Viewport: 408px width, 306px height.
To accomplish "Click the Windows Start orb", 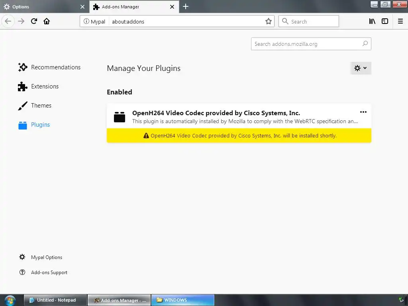I will (10, 300).
